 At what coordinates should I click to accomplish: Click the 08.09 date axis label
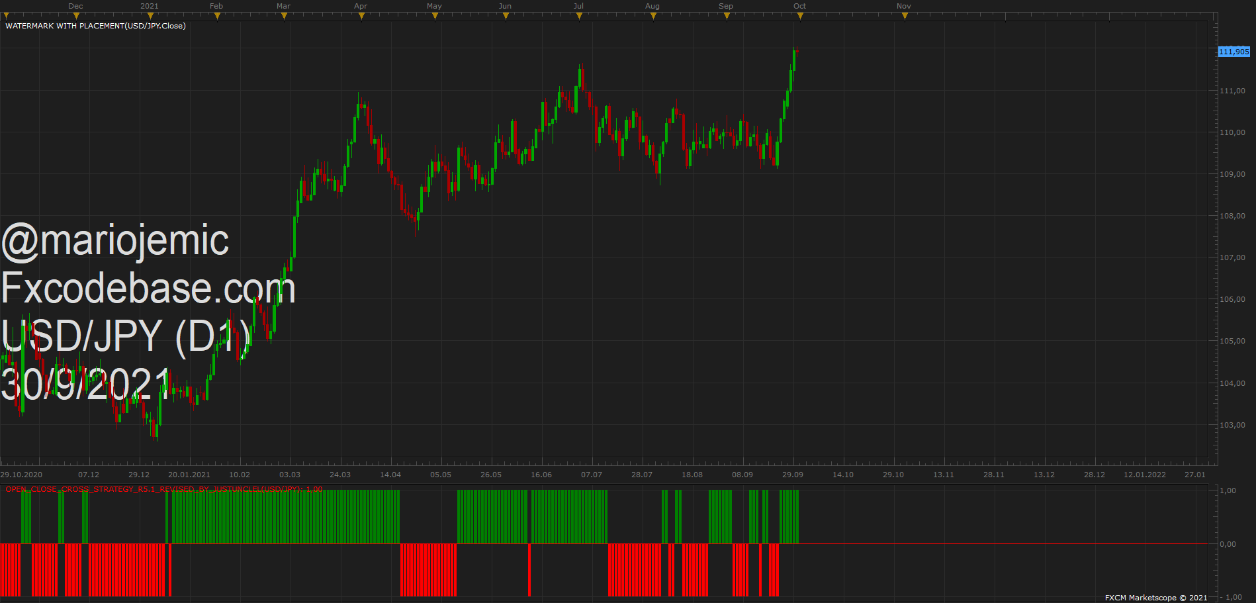pos(742,475)
